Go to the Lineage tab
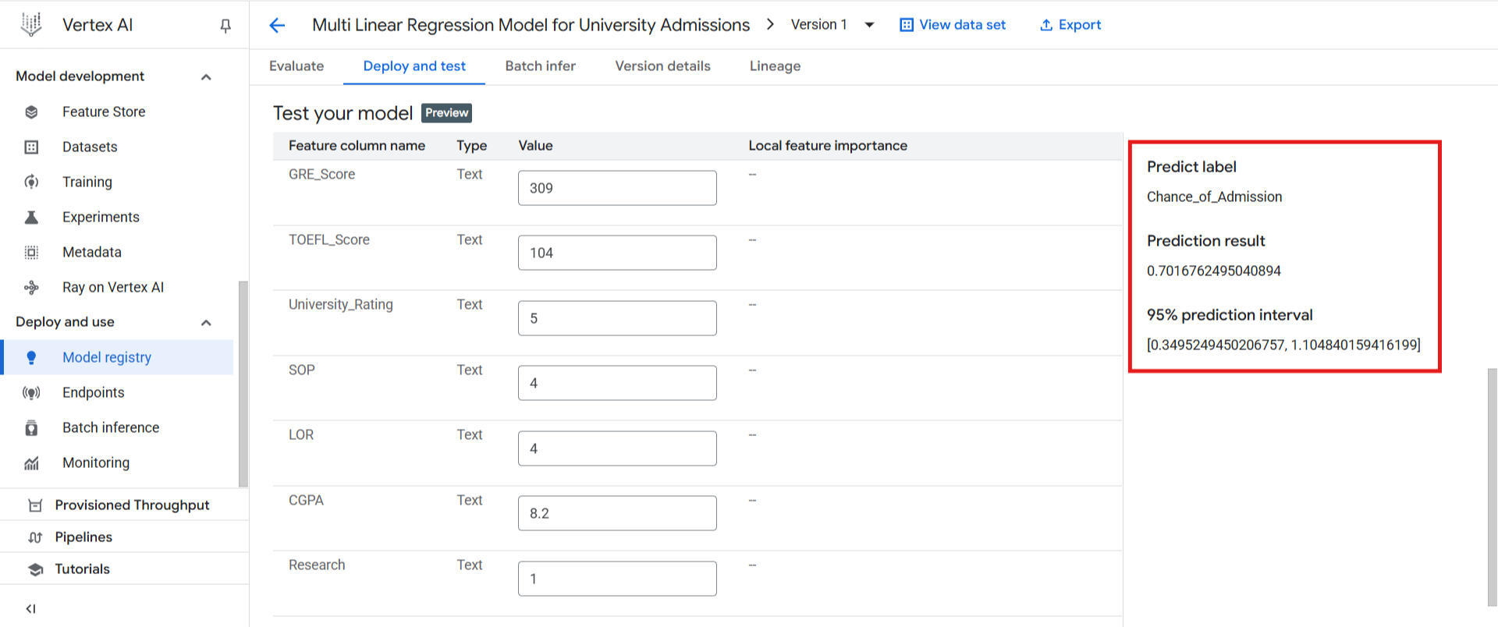The image size is (1498, 627). pyautogui.click(x=775, y=66)
